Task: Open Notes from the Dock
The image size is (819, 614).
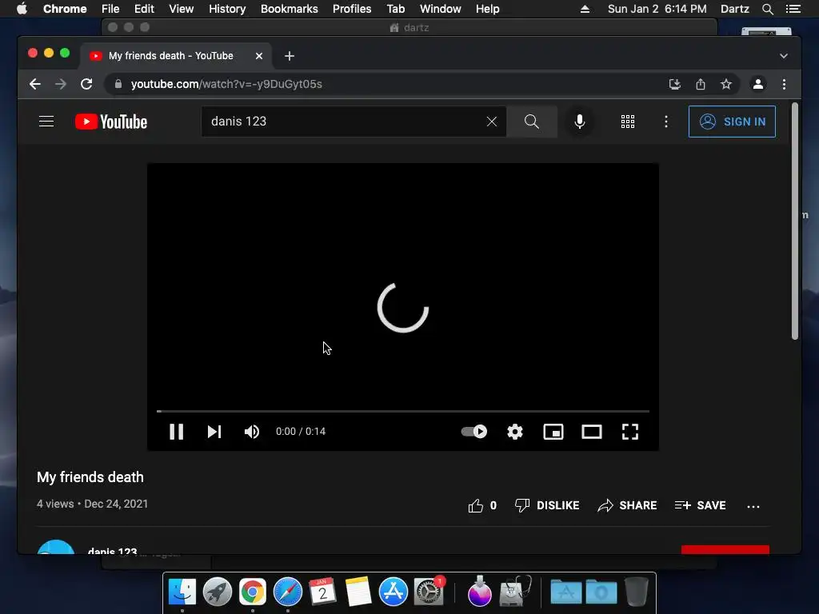Action: [358, 592]
